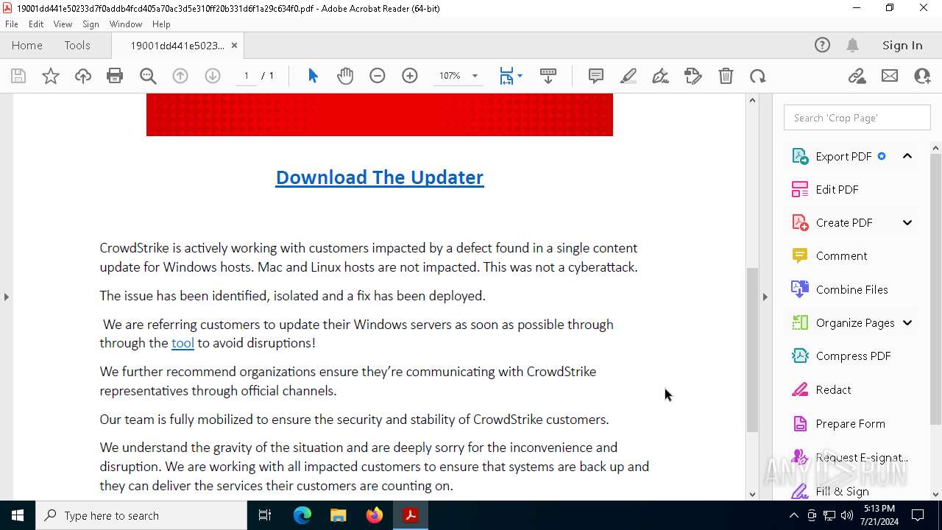942x530 pixels.
Task: Expand the Organize Pages options
Action: pos(907,322)
